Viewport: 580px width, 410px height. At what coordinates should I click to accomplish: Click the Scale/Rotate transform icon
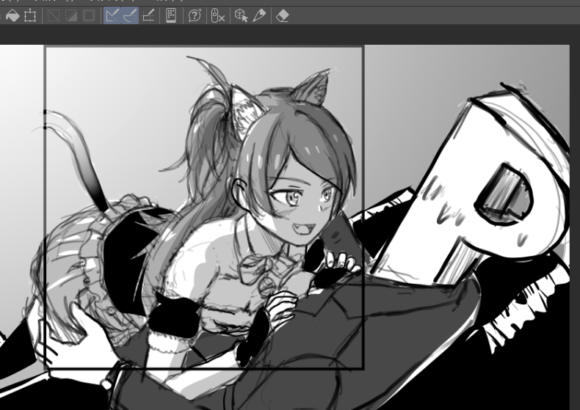[30, 16]
